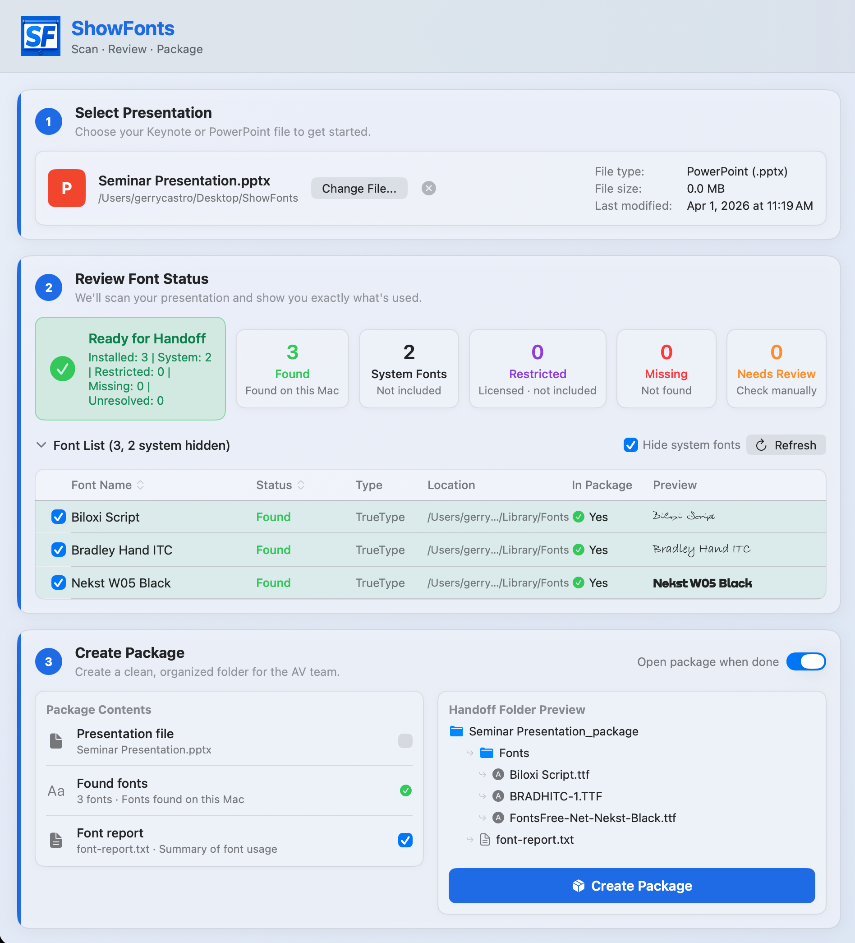Click the ShowFonts app title
The image size is (855, 943).
coord(123,28)
